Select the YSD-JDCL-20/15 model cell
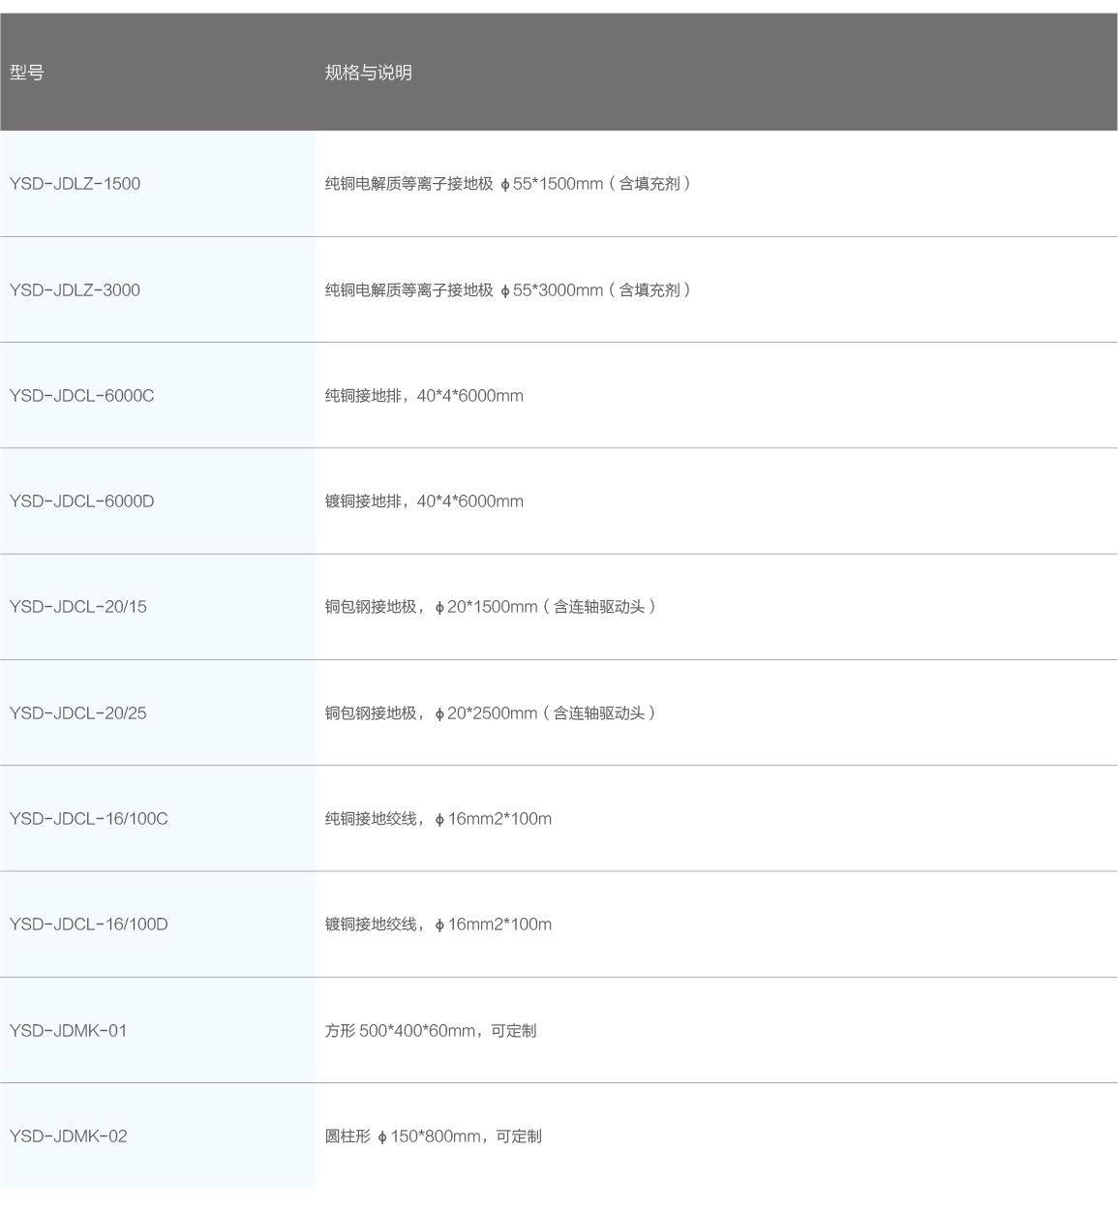The height and width of the screenshot is (1212, 1118). click(77, 607)
